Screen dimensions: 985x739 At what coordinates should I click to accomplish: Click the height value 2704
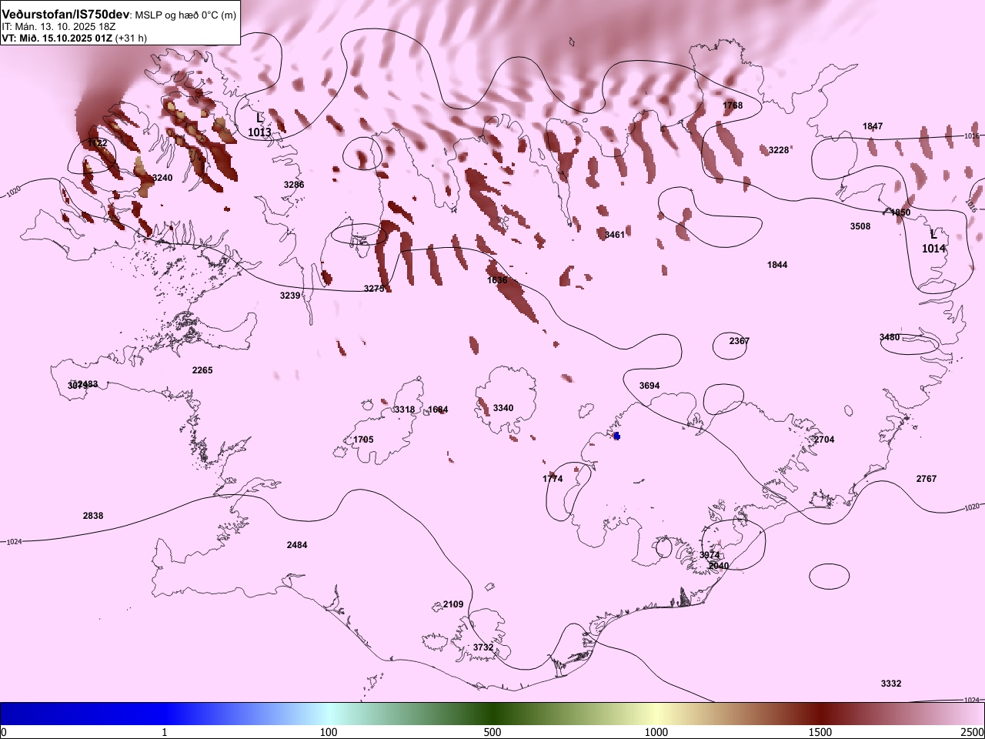tap(824, 440)
